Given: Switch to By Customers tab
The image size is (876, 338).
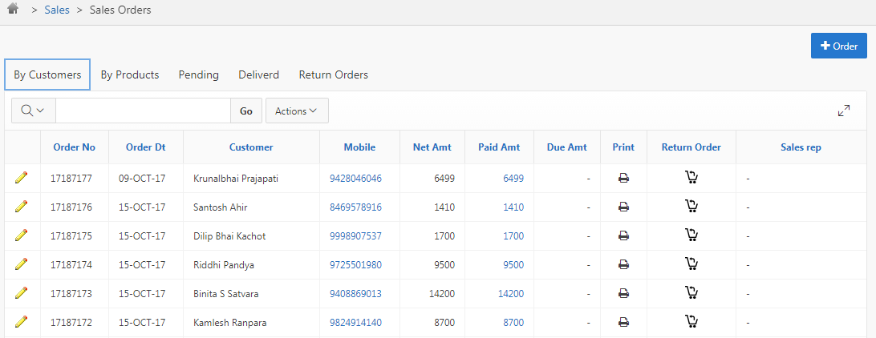Looking at the screenshot, I should point(47,74).
